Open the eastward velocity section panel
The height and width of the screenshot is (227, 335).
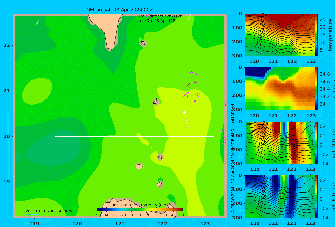point(279,197)
